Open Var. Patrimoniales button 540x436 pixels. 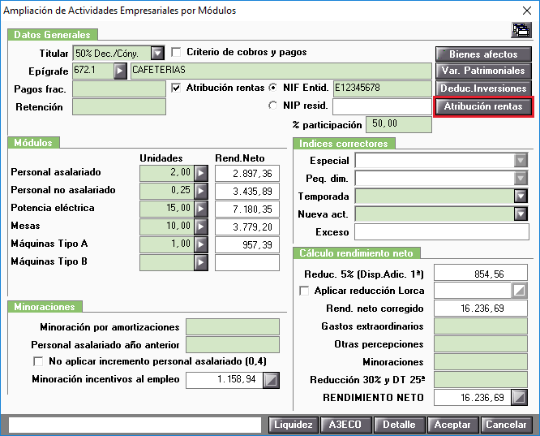click(483, 71)
